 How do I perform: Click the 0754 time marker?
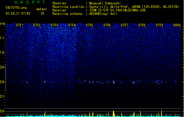point(72,25)
